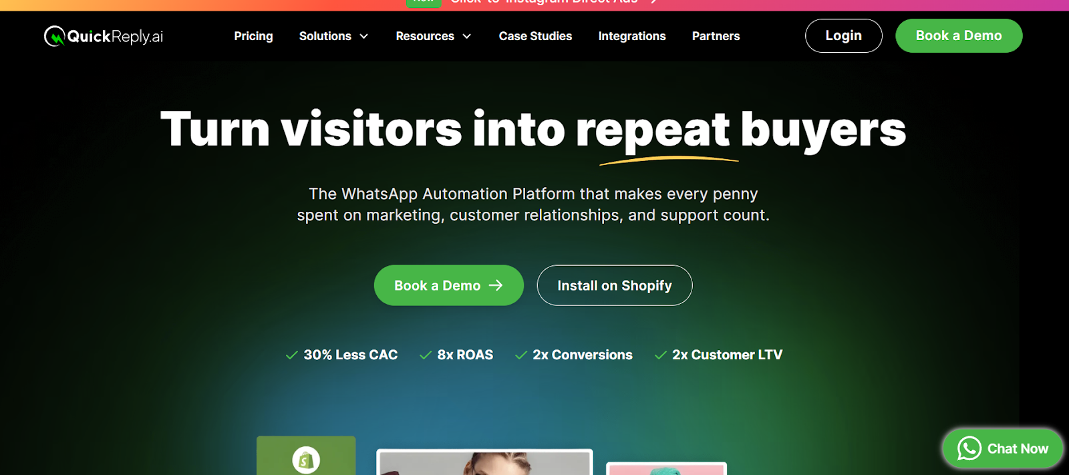Viewport: 1069px width, 475px height.
Task: Click the arrow icon in Book a Demo
Action: coord(496,285)
